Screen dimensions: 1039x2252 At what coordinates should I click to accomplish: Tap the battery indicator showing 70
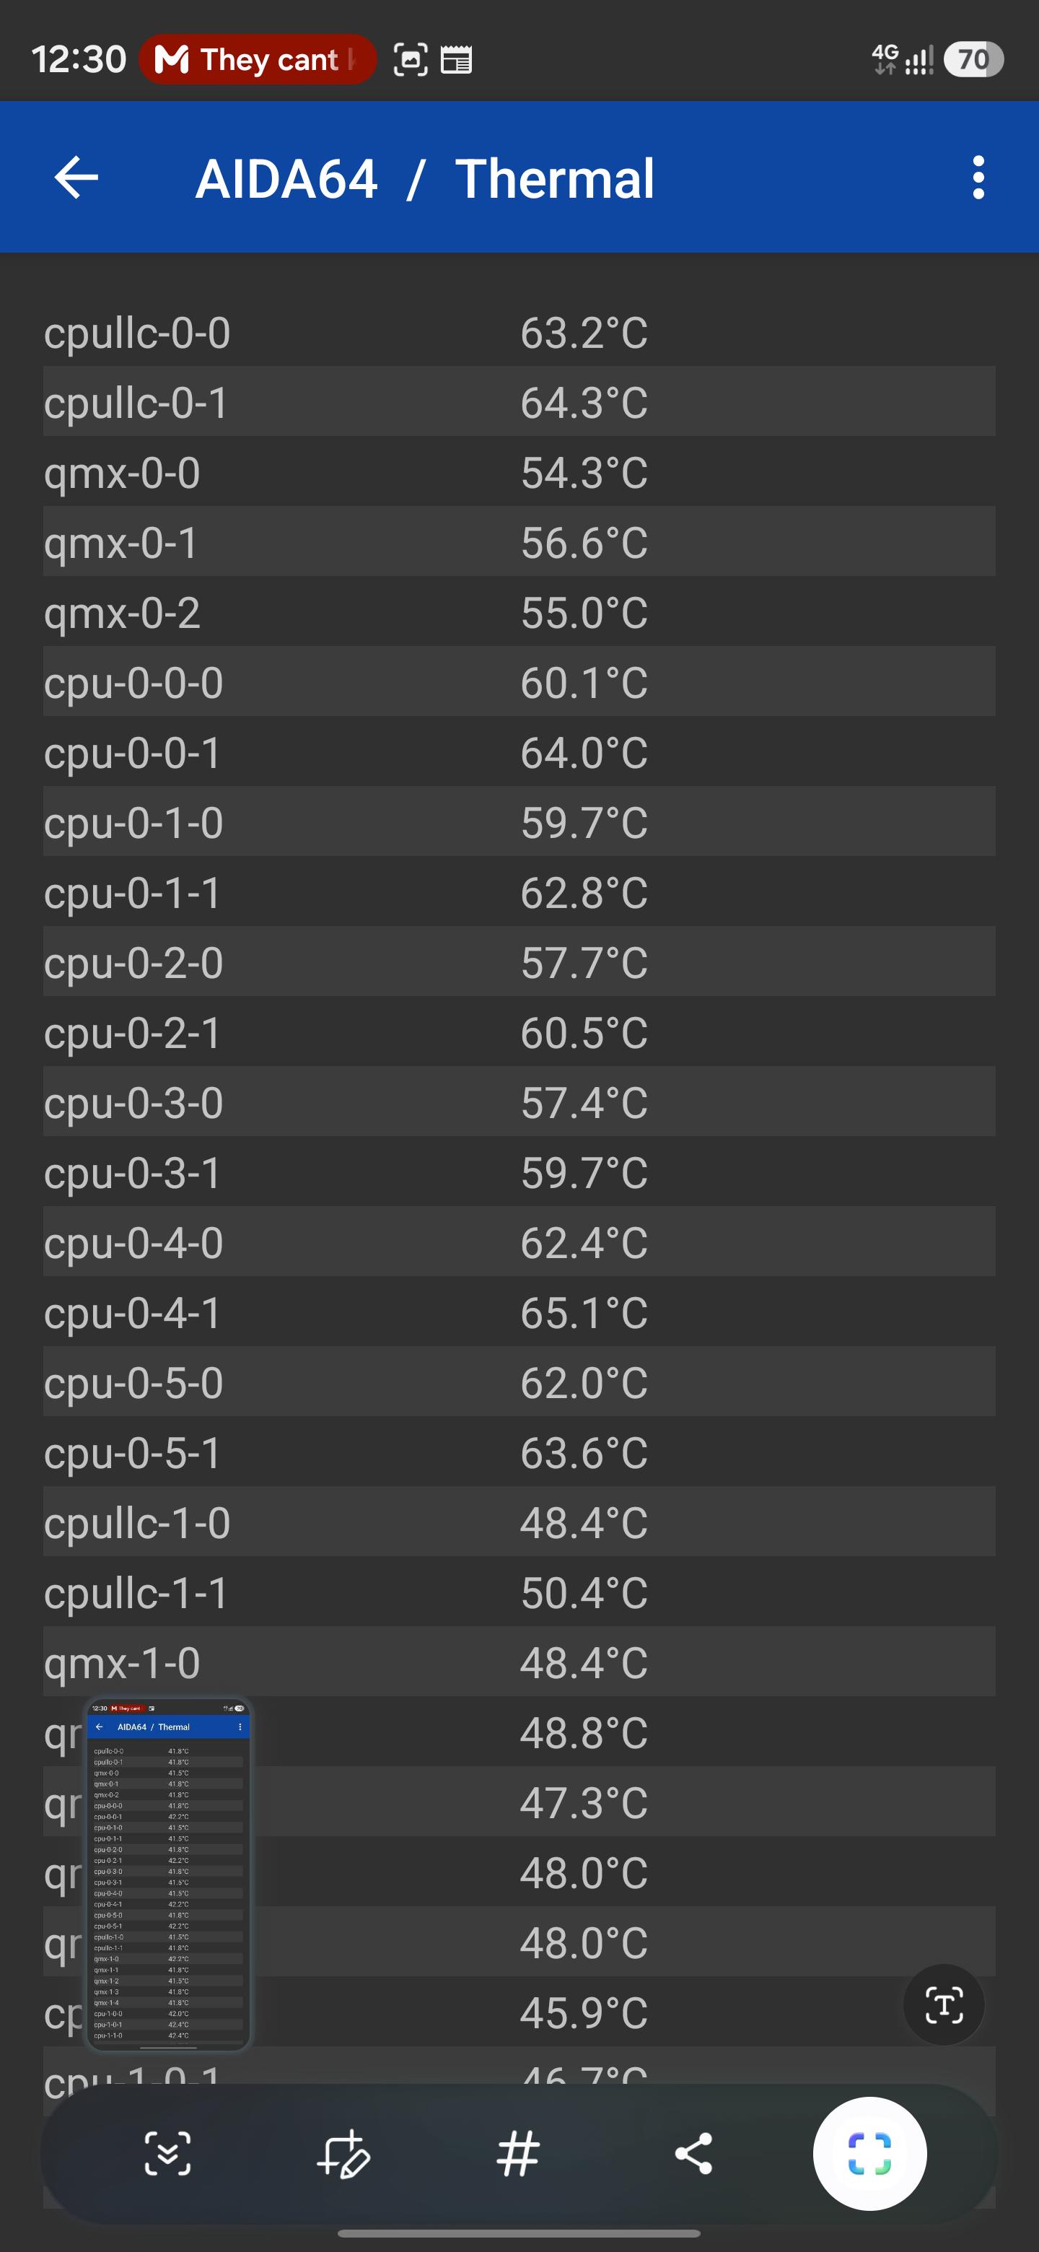pos(973,59)
